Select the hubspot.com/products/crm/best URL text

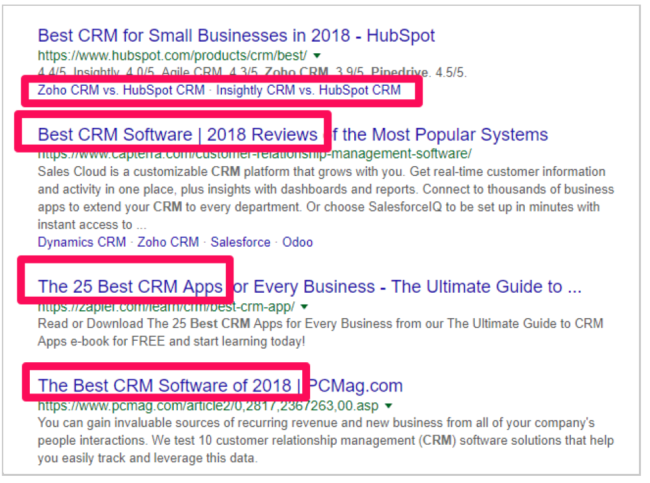pyautogui.click(x=173, y=56)
